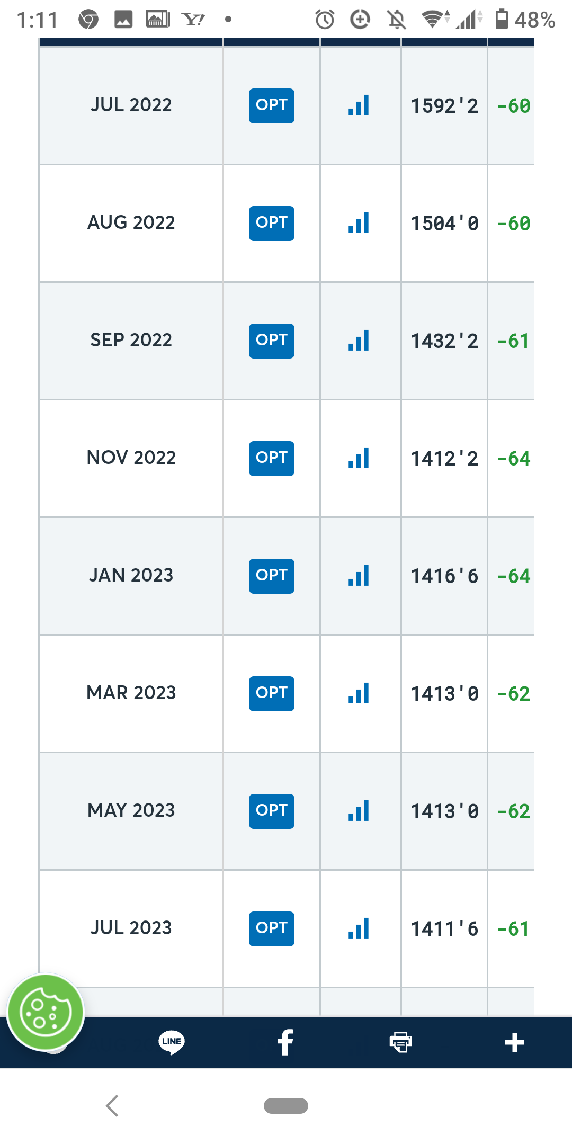The width and height of the screenshot is (572, 1144).
Task: Open chart icon for MAR 2023
Action: [359, 693]
